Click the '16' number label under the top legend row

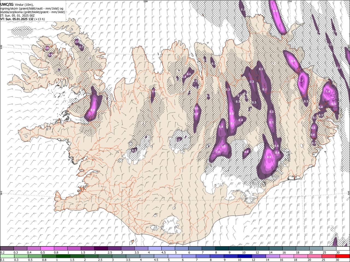284,253
